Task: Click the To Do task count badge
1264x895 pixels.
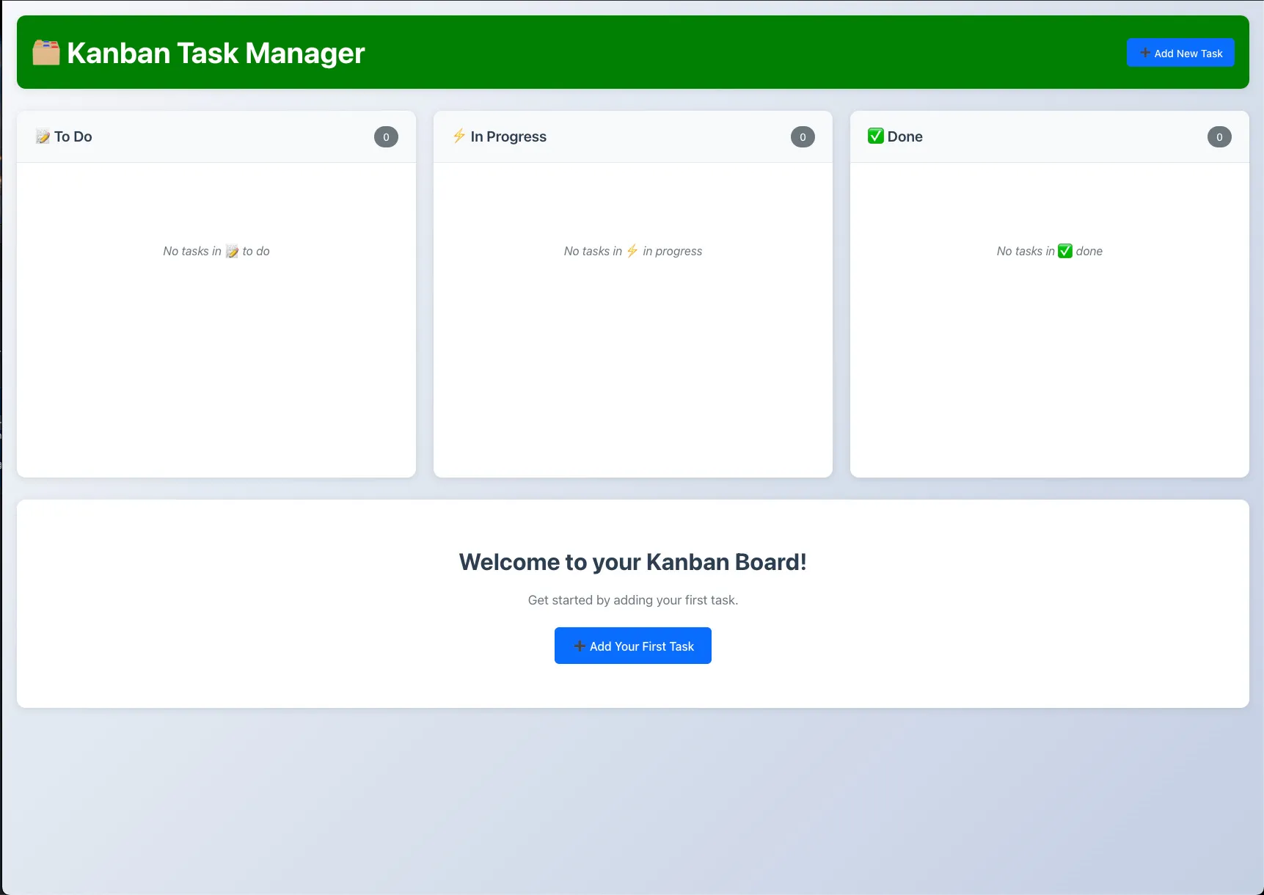Action: (386, 137)
